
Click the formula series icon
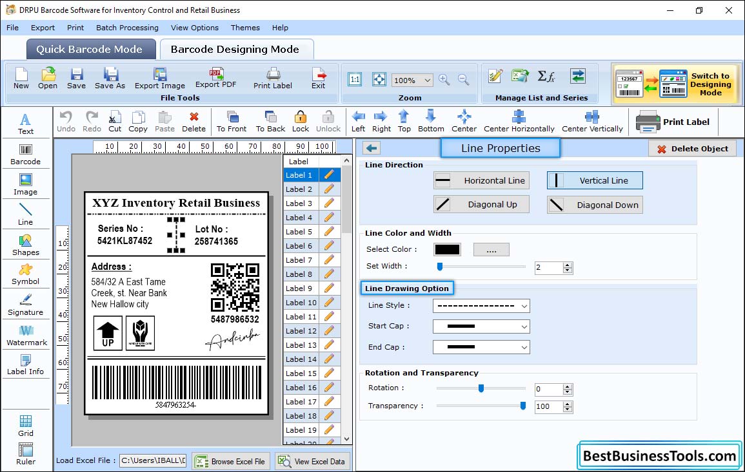pos(546,76)
